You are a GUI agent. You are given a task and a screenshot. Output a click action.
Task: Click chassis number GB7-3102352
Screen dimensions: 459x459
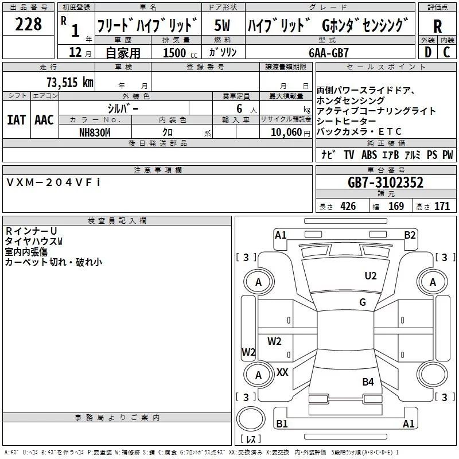click(x=386, y=183)
